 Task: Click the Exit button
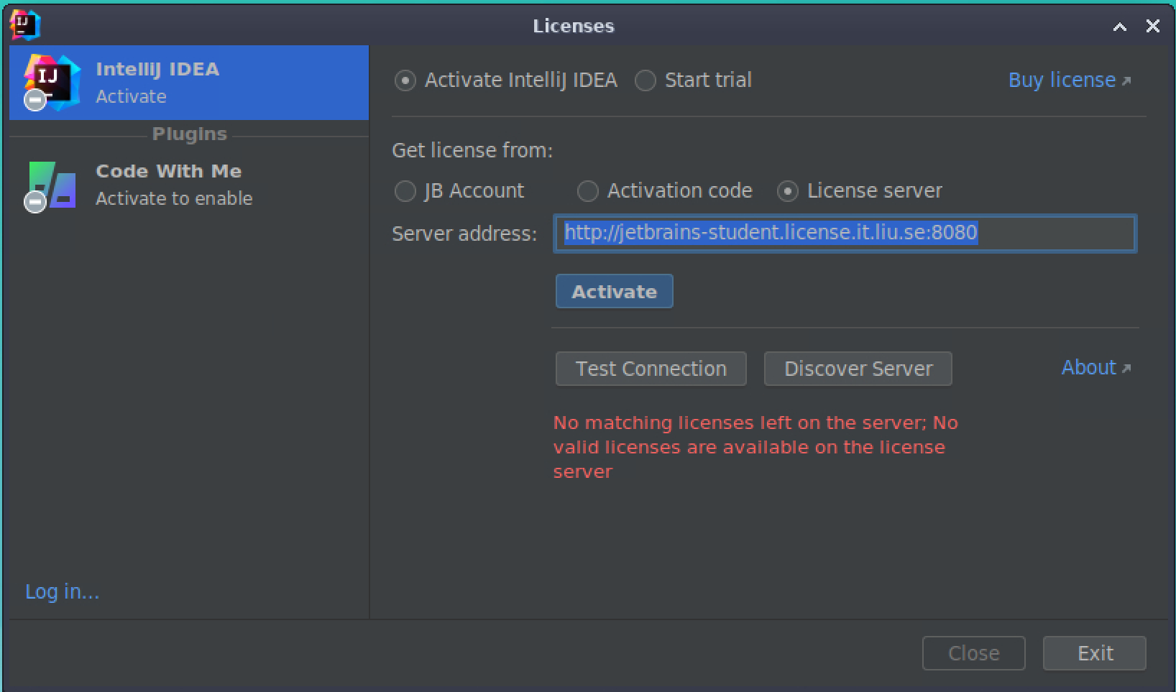(1094, 653)
